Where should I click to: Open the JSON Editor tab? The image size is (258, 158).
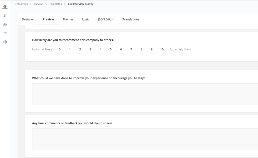tap(106, 19)
